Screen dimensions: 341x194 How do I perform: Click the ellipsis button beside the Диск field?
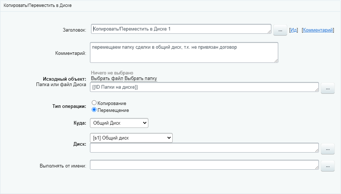pyautogui.click(x=328, y=149)
